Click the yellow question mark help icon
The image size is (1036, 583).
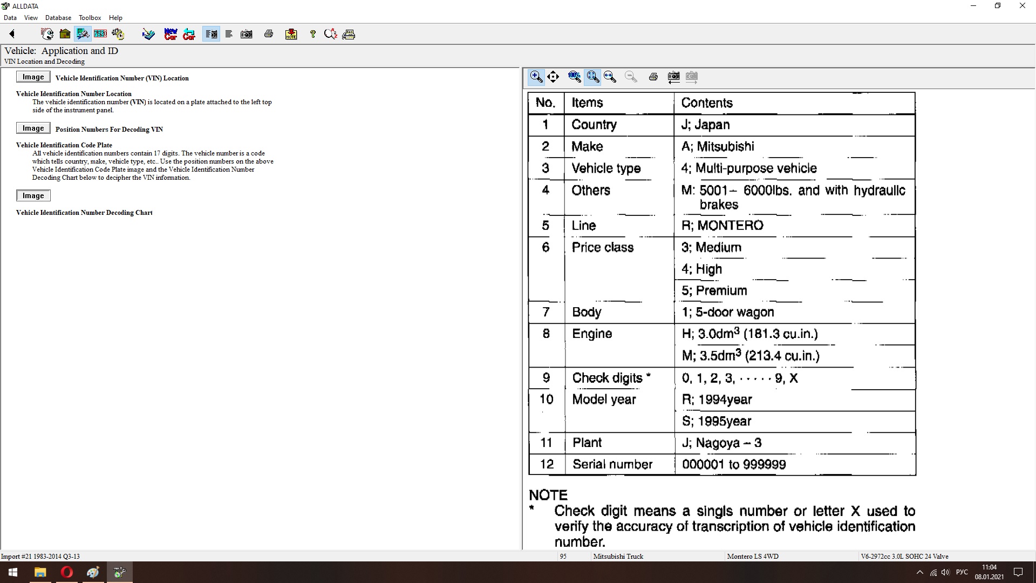(x=312, y=34)
